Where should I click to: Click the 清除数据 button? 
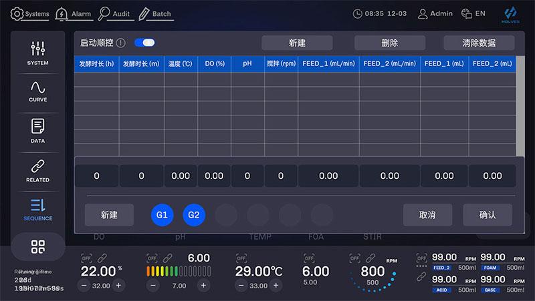coord(479,43)
